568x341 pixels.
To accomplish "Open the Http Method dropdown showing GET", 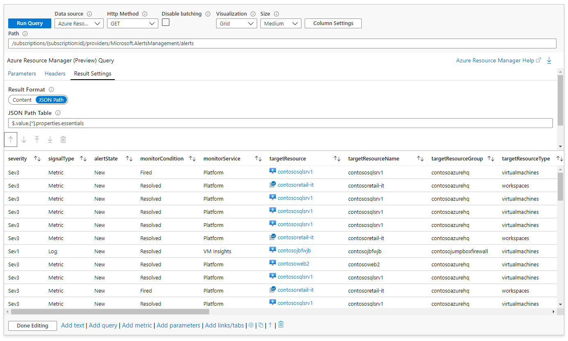I will (x=132, y=24).
